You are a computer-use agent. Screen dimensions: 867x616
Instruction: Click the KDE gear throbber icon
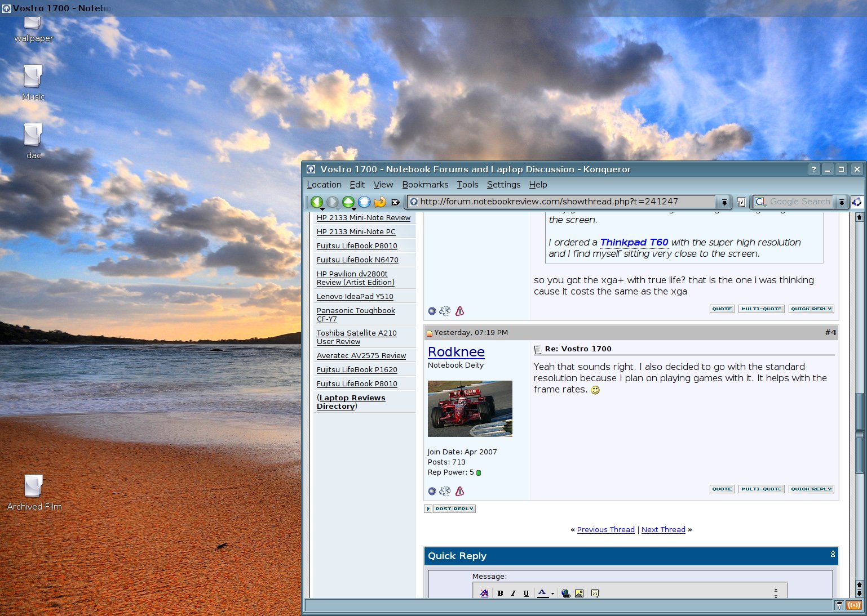pyautogui.click(x=857, y=202)
